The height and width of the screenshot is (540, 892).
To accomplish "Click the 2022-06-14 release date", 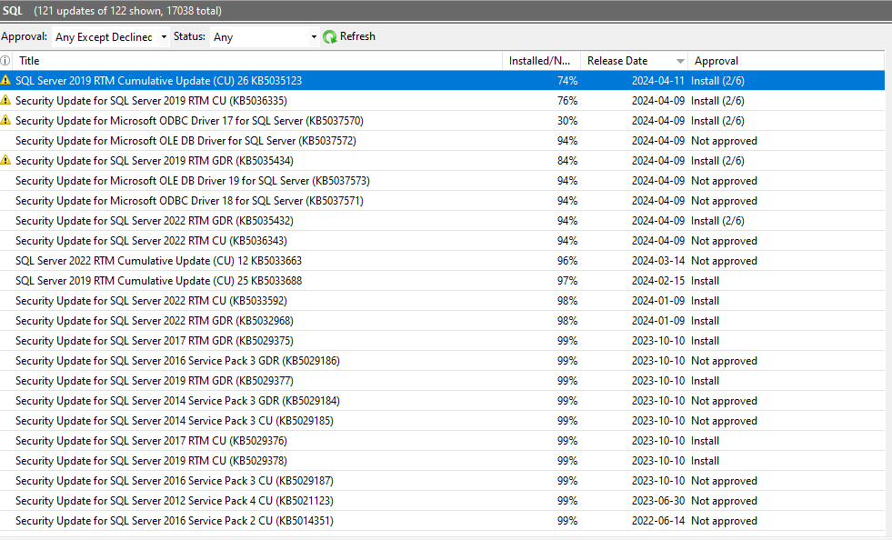I will tap(657, 521).
